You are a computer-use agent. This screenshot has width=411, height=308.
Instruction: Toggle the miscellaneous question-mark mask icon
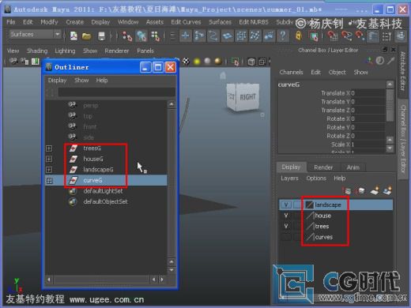click(x=283, y=36)
